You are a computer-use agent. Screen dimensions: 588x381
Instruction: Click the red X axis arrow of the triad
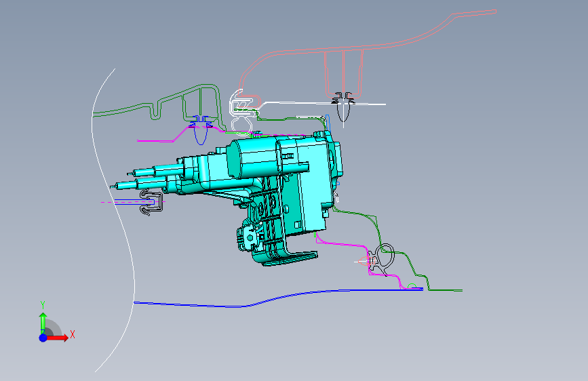pyautogui.click(x=57, y=338)
